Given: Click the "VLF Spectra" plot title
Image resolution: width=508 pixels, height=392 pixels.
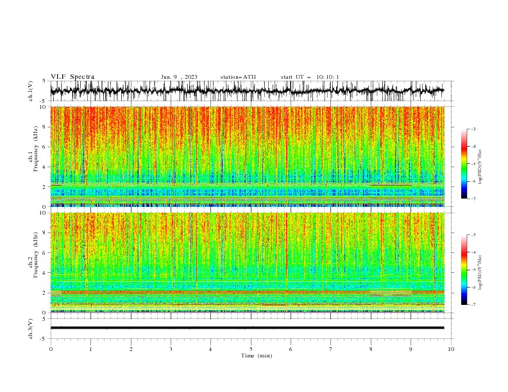Looking at the screenshot, I should point(72,77).
